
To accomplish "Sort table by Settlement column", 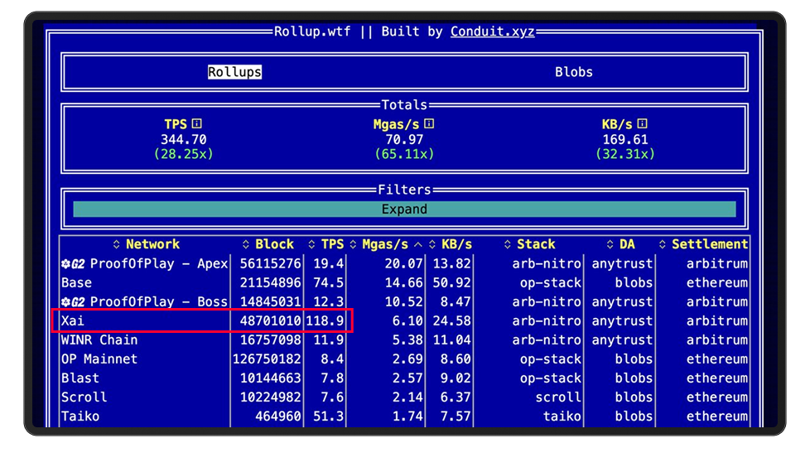I will coord(704,244).
